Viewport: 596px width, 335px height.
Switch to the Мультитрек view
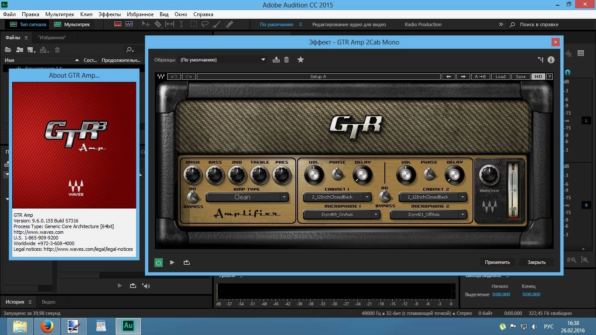pyautogui.click(x=72, y=24)
